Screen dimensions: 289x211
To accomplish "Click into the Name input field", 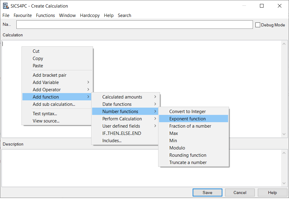I will pos(134,25).
